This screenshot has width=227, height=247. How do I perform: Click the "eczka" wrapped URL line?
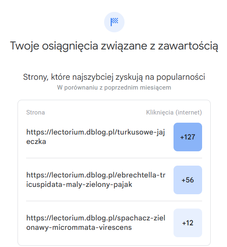coord(36,141)
